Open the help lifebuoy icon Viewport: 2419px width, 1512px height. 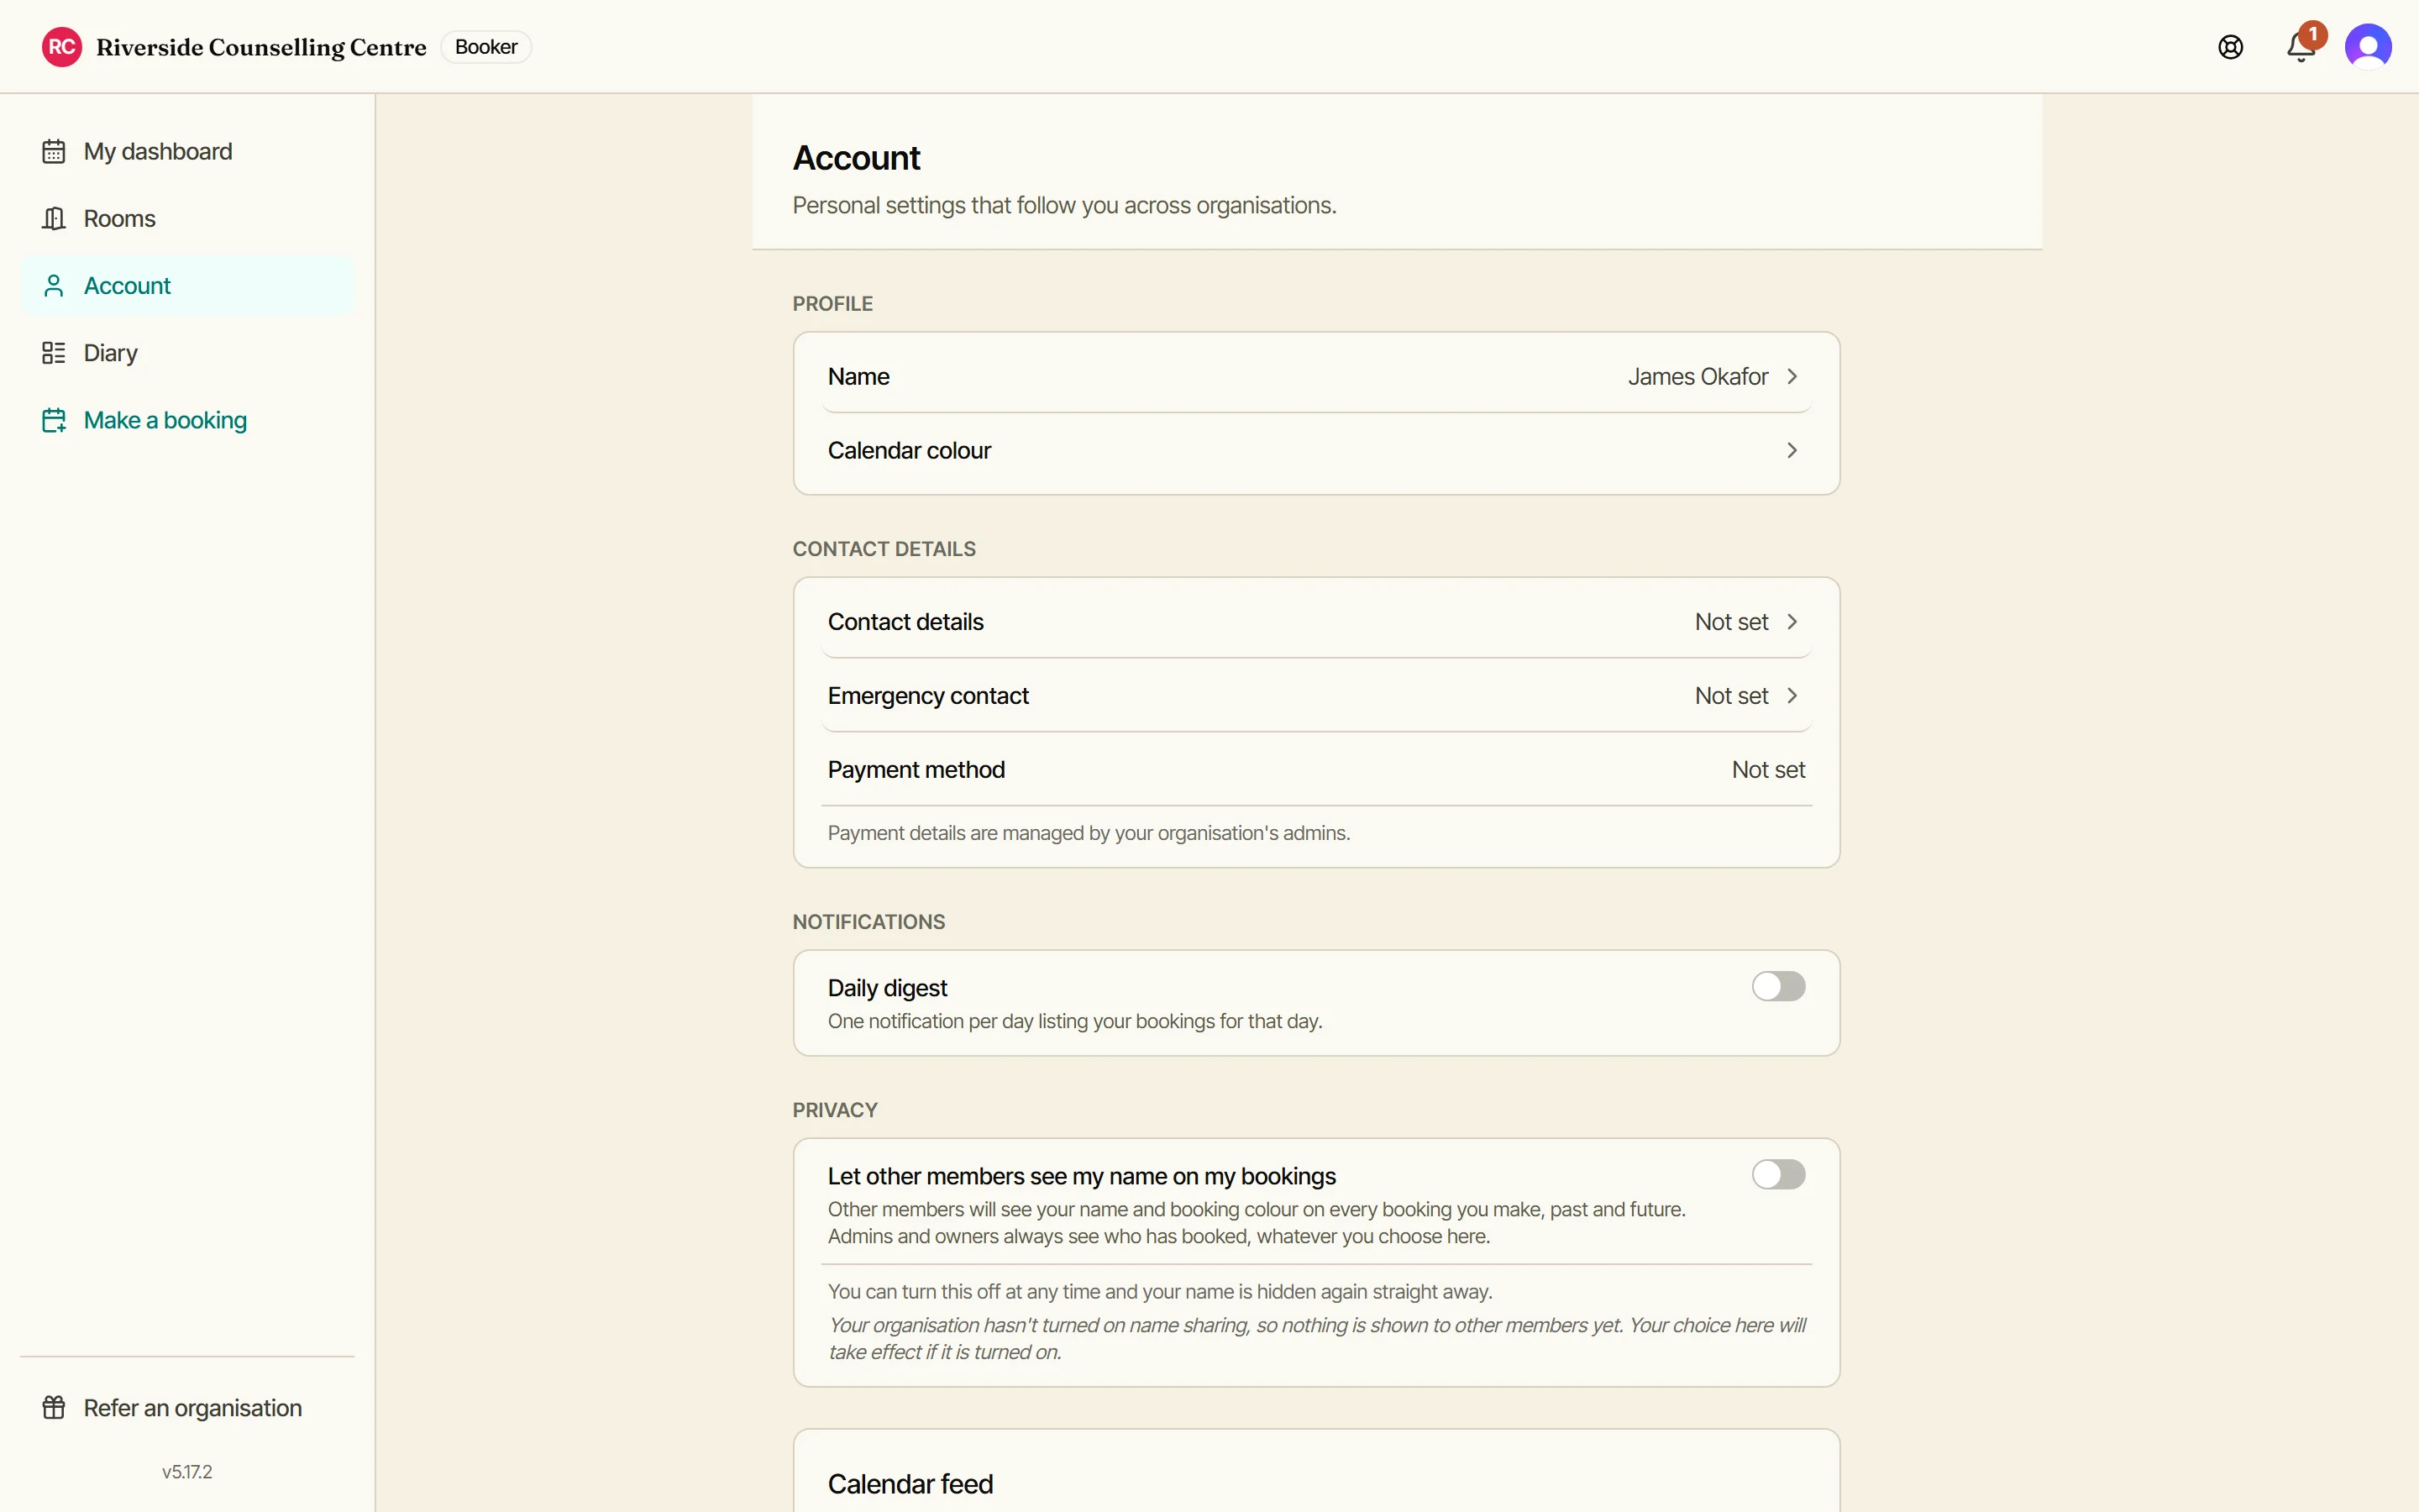click(x=2230, y=47)
